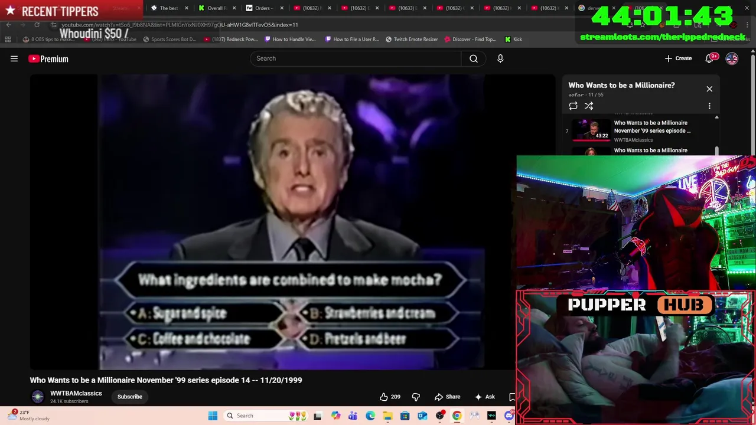Go to YouTube Premium home logo
The width and height of the screenshot is (756, 425).
(48, 58)
